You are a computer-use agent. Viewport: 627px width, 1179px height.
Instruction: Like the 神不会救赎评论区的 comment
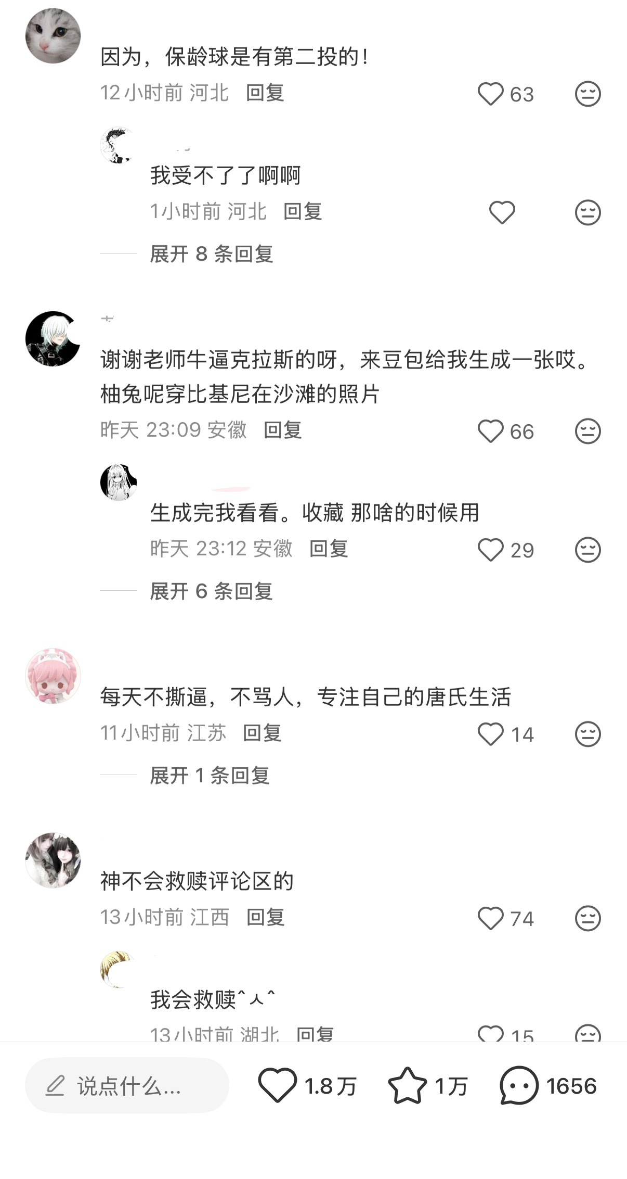(x=491, y=918)
